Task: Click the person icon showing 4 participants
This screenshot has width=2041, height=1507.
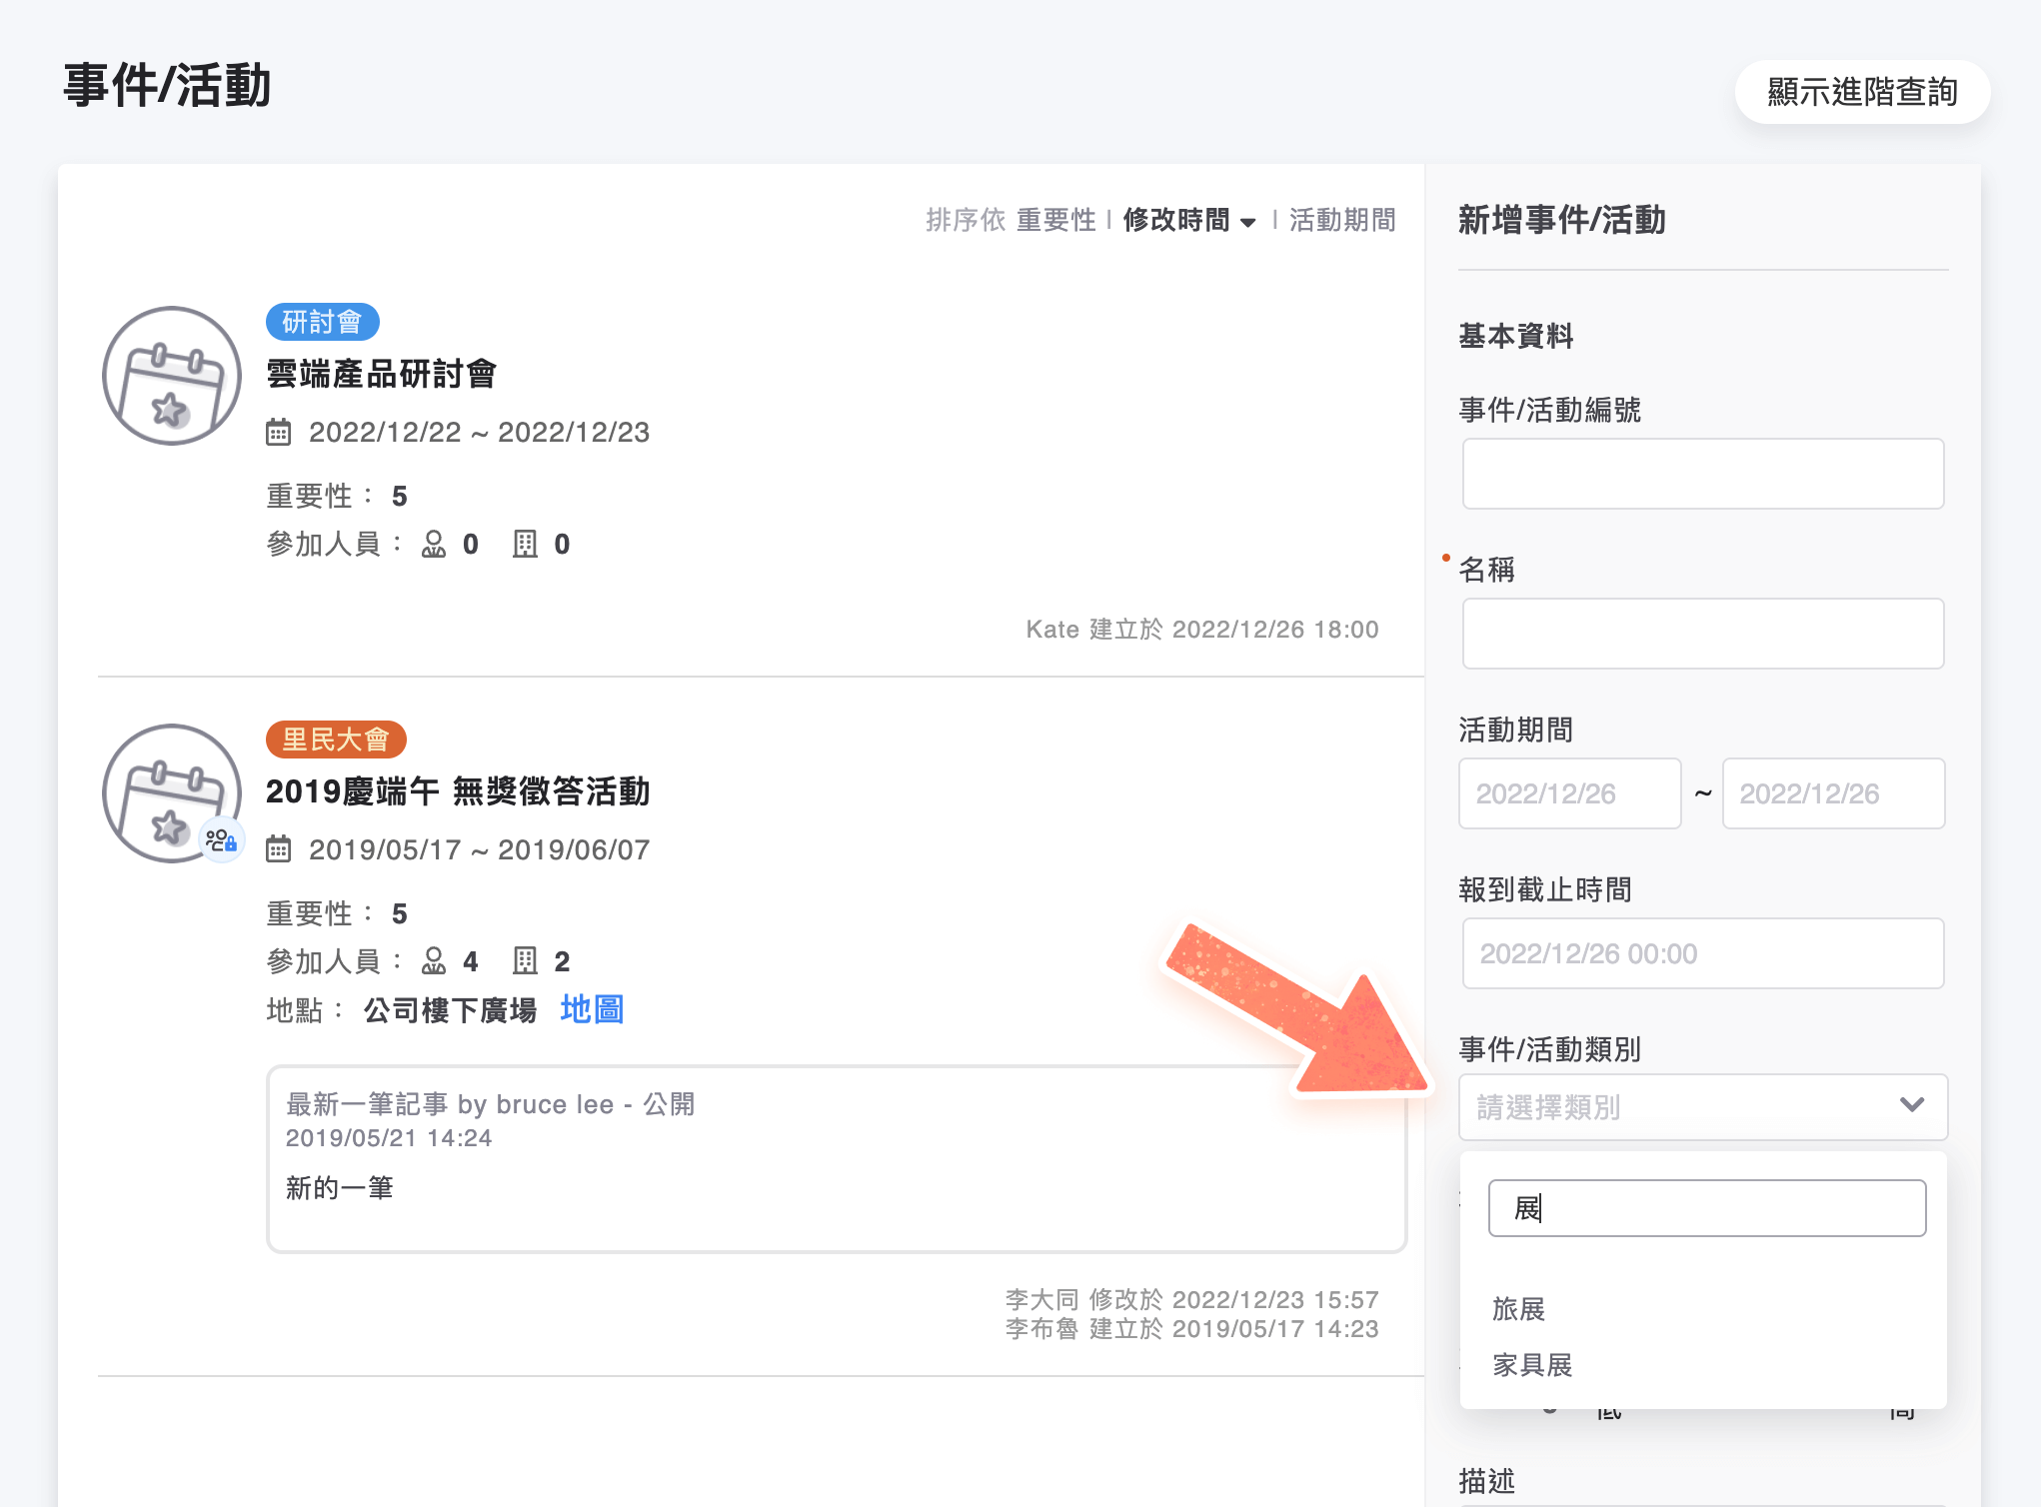Action: (x=434, y=960)
